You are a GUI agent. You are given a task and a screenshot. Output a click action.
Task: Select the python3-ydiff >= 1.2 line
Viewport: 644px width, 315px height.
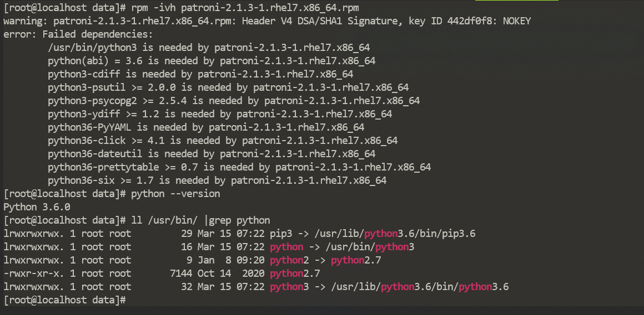(220, 114)
